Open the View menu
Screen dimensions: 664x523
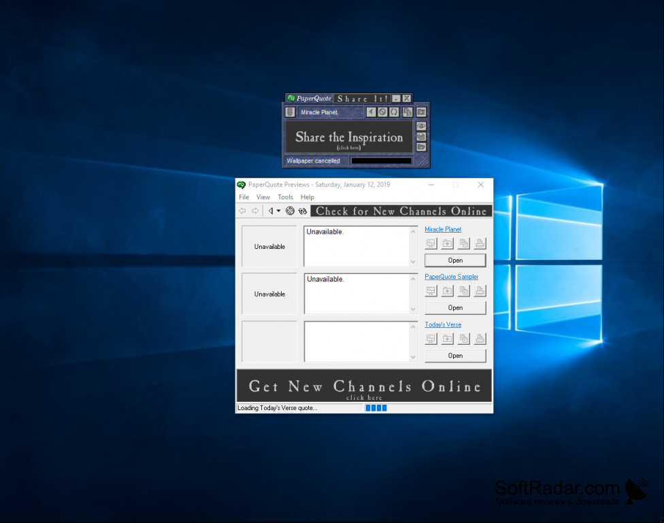point(263,197)
